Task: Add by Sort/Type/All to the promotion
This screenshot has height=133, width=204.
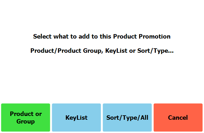Action: pyautogui.click(x=127, y=118)
